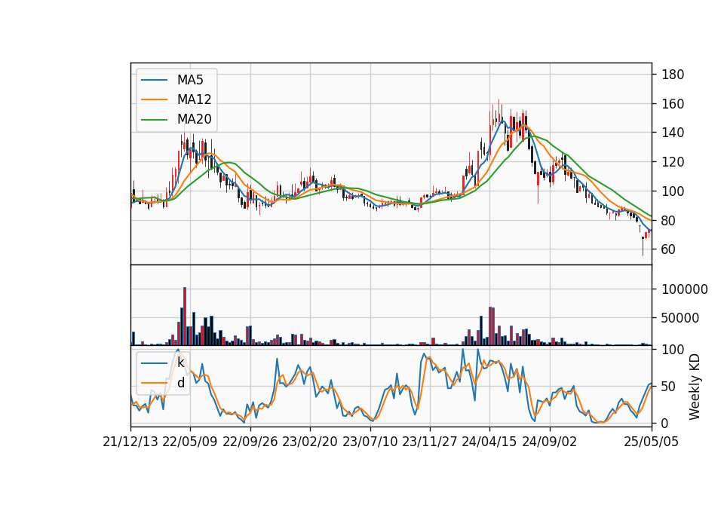Screen dimensions: 724x520
Task: Click the lowest candlestick wick near 60
Action: click(643, 246)
